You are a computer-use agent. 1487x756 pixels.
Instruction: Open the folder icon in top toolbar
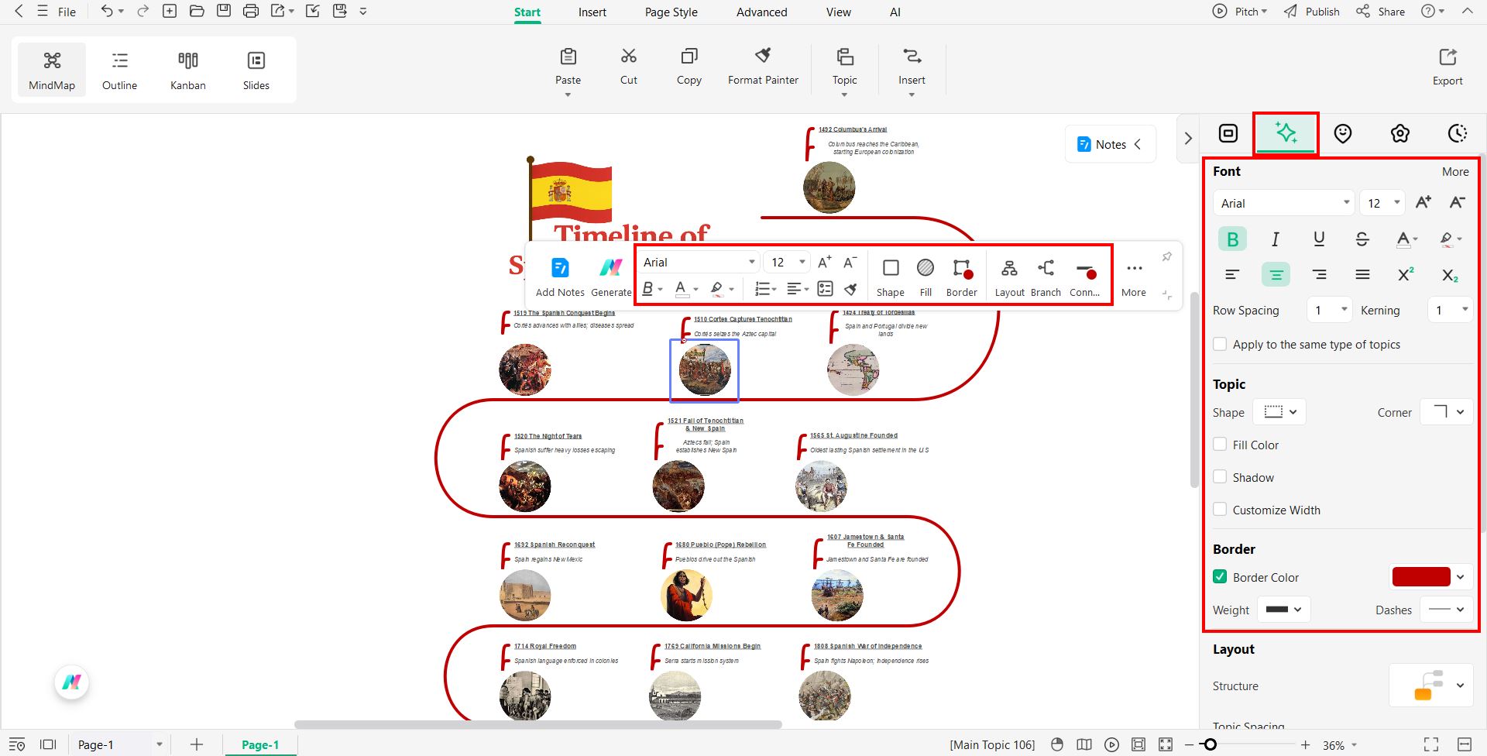point(197,12)
